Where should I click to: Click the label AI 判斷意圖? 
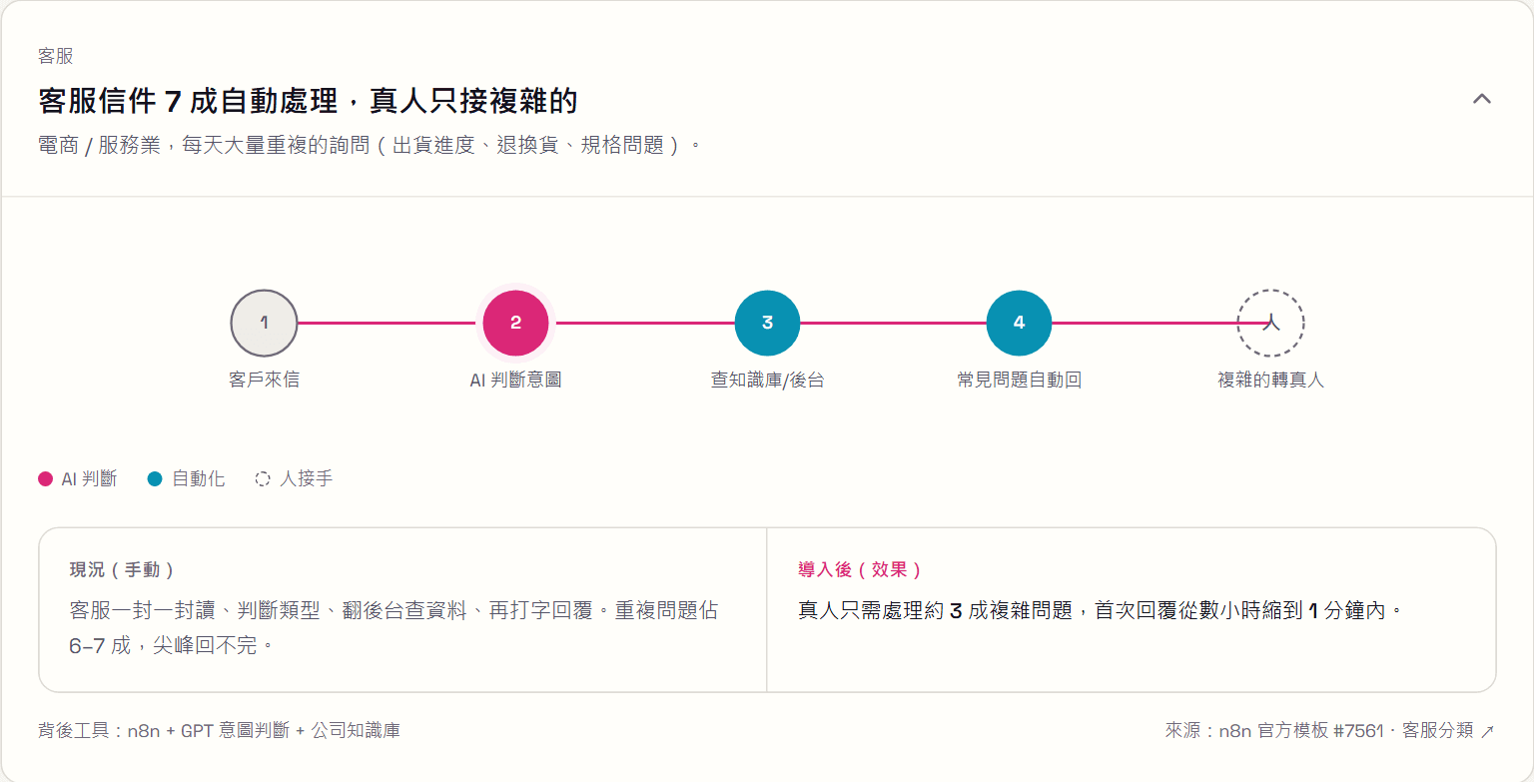pyautogui.click(x=515, y=380)
